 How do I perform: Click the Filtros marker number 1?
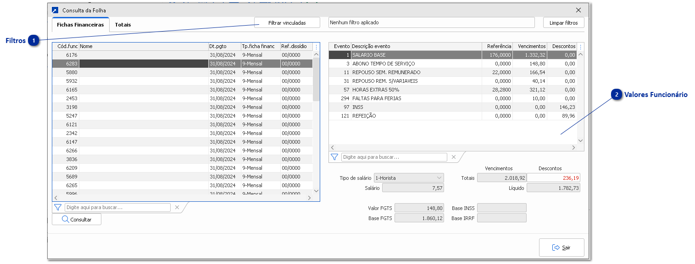pos(34,41)
